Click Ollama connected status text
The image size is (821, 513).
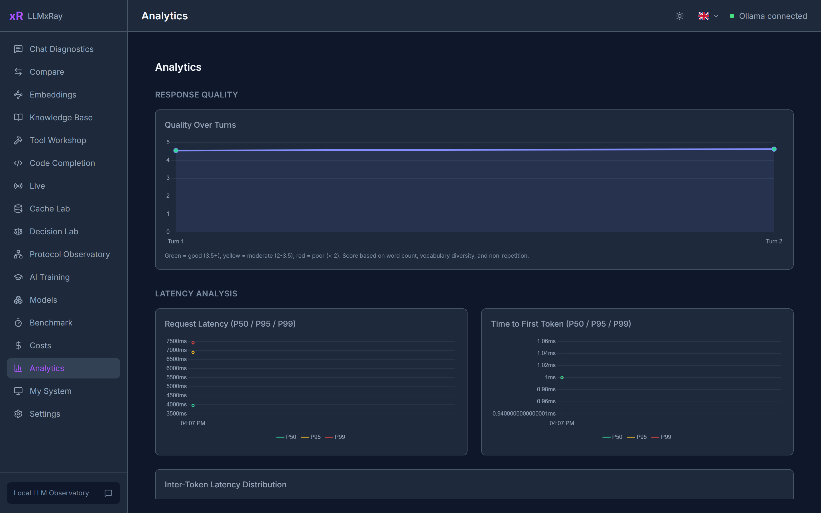point(773,16)
